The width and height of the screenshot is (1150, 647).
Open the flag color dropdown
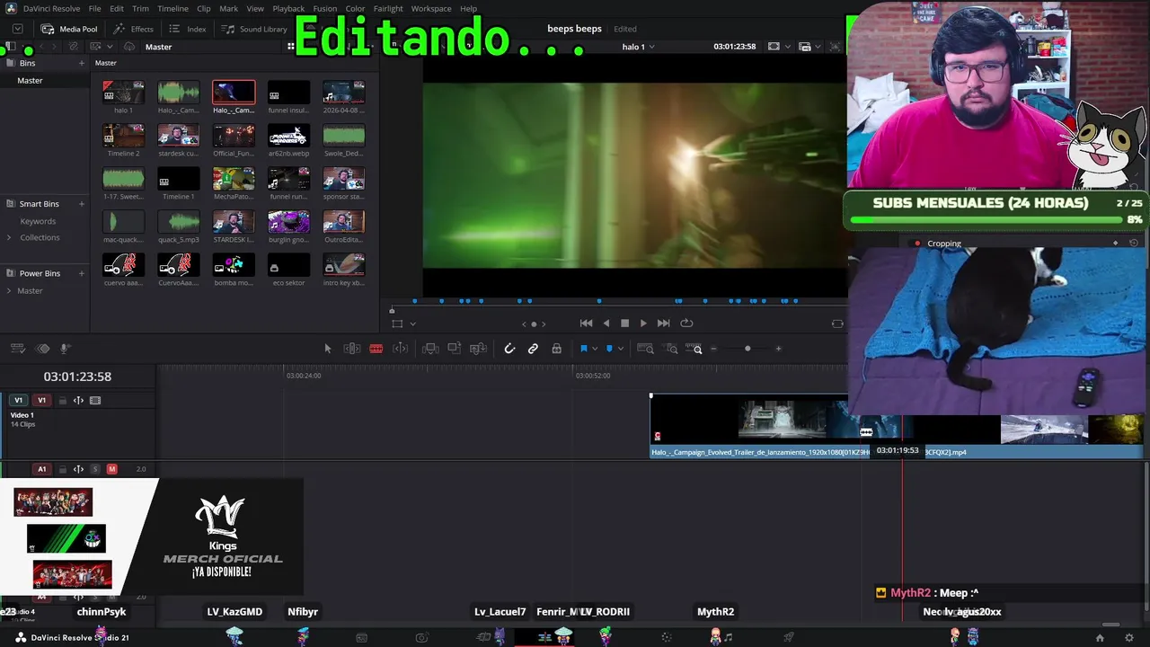[x=595, y=349]
